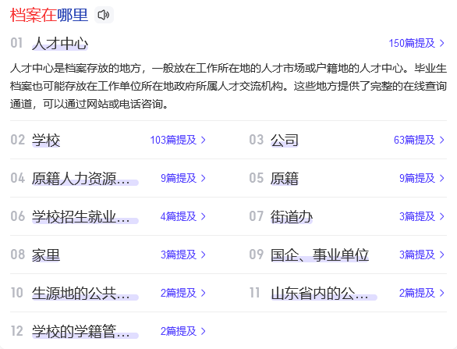Viewport: 457px width, 349px height.
Task: Expand the chevron in the 家里 row
Action: click(204, 255)
